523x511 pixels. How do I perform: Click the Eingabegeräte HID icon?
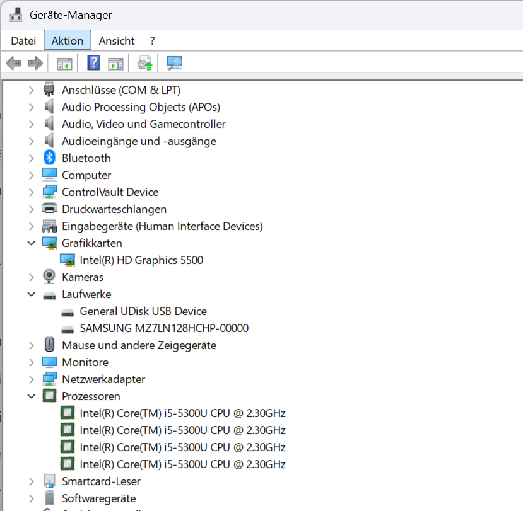coord(49,226)
